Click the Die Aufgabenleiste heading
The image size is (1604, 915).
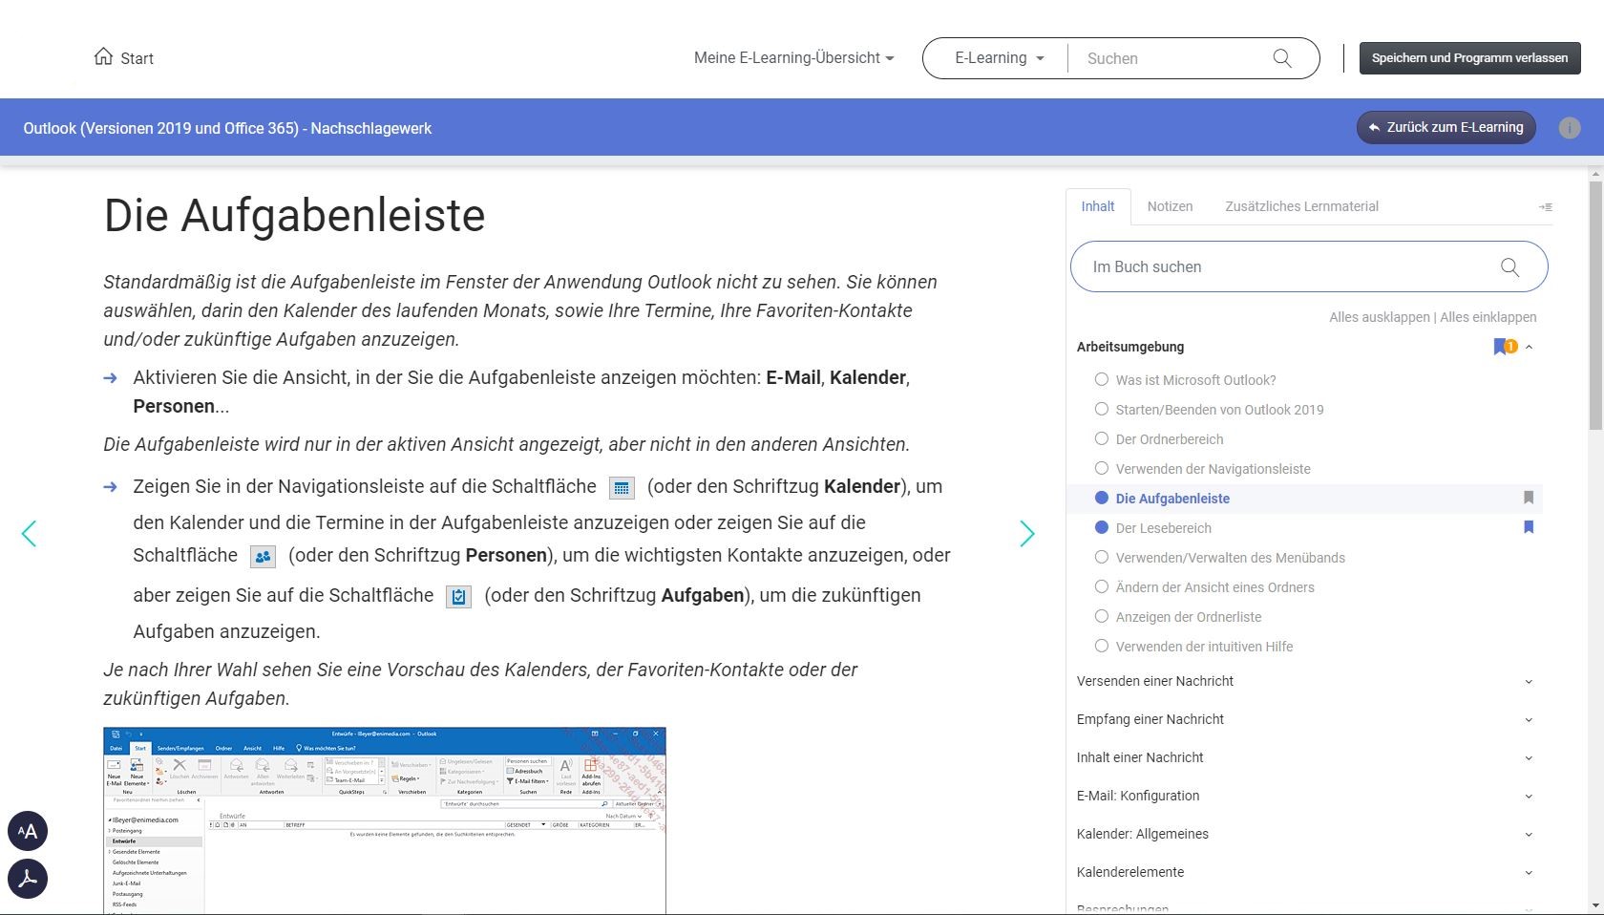(x=294, y=216)
